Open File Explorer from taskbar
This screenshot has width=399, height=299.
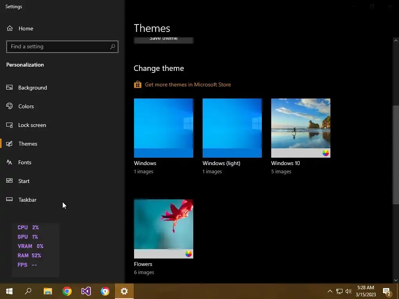[48, 291]
